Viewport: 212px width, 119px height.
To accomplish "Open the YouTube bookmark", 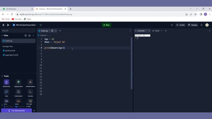I will pyautogui.click(x=17, y=19).
